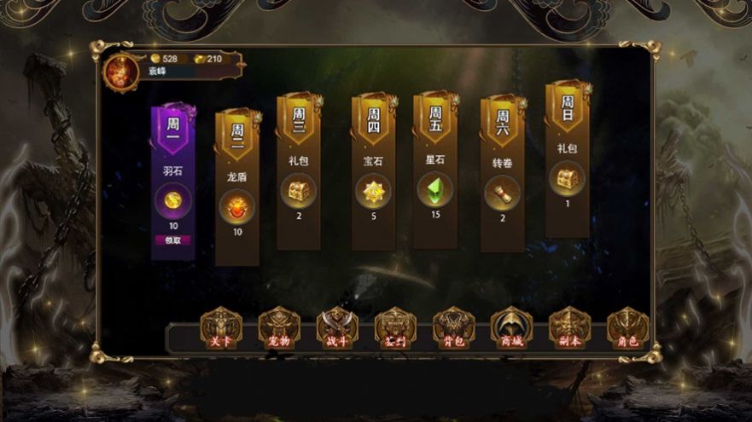Click the 宝石 gem reward icon

373,192
